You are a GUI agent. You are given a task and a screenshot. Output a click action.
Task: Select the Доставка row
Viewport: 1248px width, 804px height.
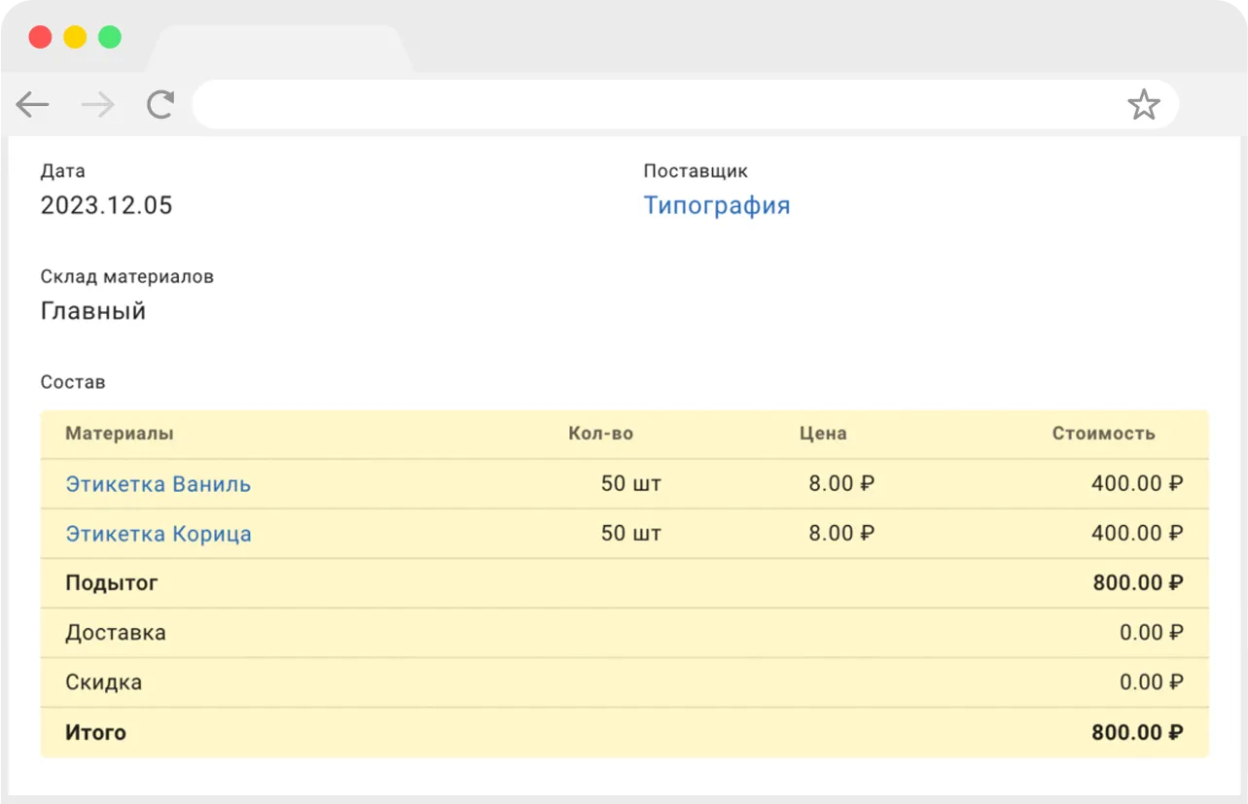(x=624, y=633)
